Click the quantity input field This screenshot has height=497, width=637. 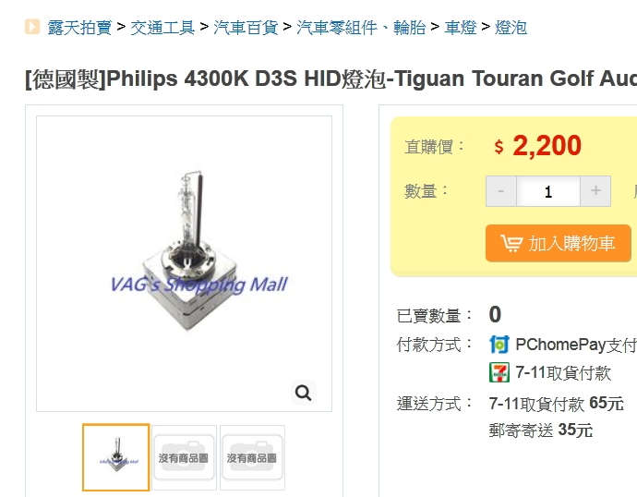pos(548,191)
